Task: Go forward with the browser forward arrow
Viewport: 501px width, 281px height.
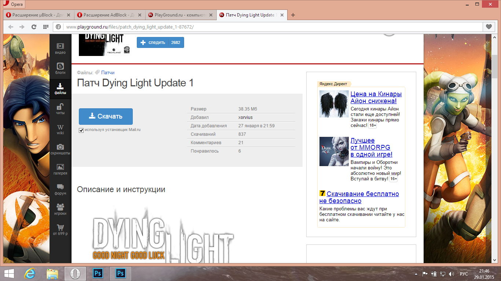Action: click(22, 27)
